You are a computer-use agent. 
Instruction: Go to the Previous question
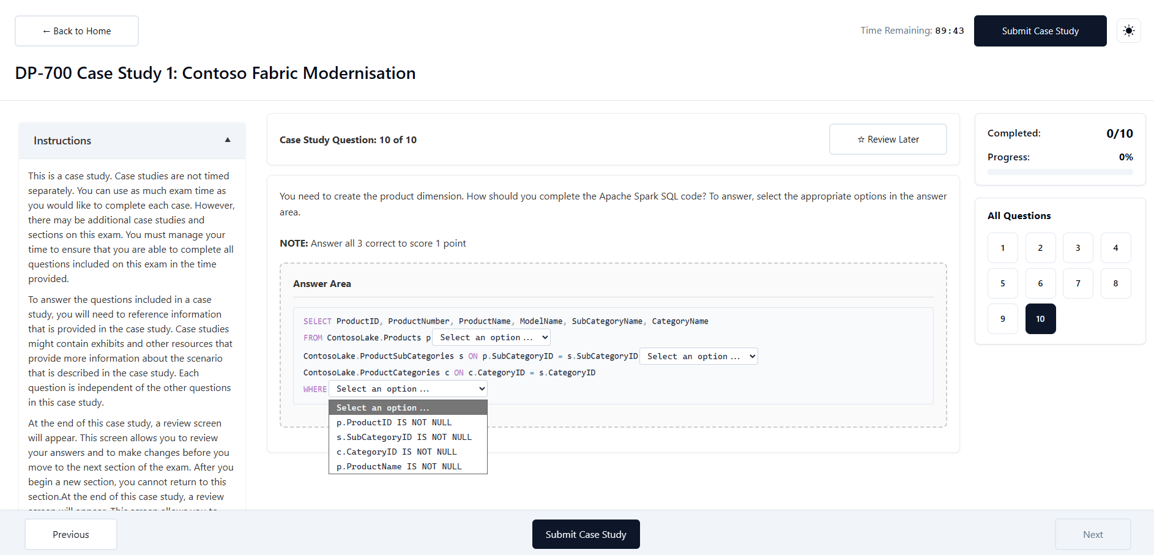point(71,534)
